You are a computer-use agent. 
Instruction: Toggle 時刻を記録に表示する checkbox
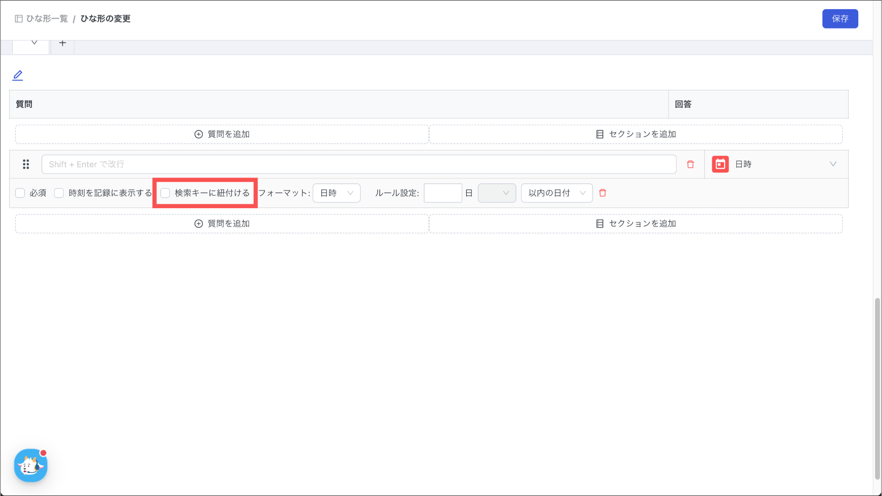tap(59, 193)
